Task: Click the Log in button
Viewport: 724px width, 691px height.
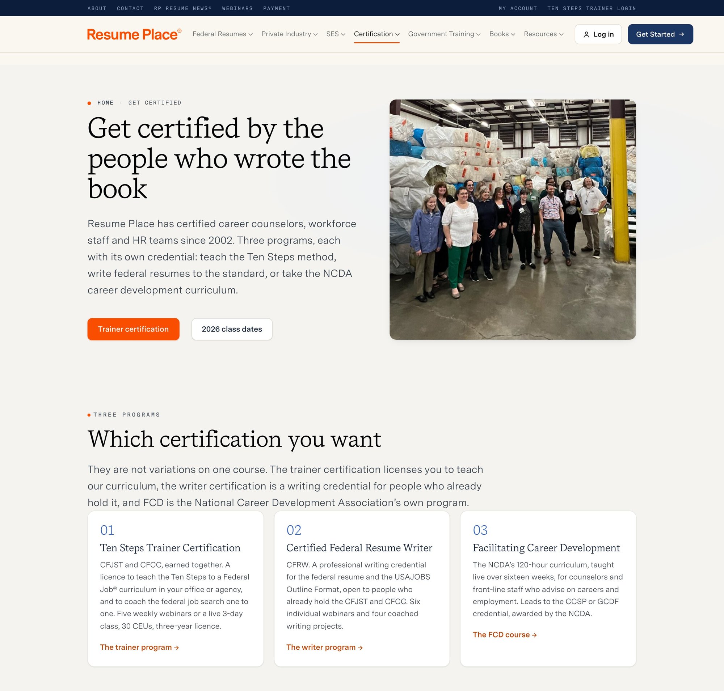Action: point(598,34)
